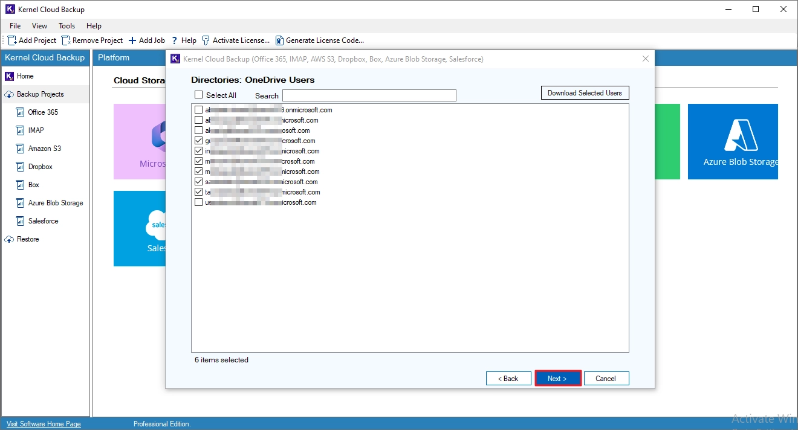The height and width of the screenshot is (430, 798).
Task: Open IMAP backup project
Action: point(36,130)
